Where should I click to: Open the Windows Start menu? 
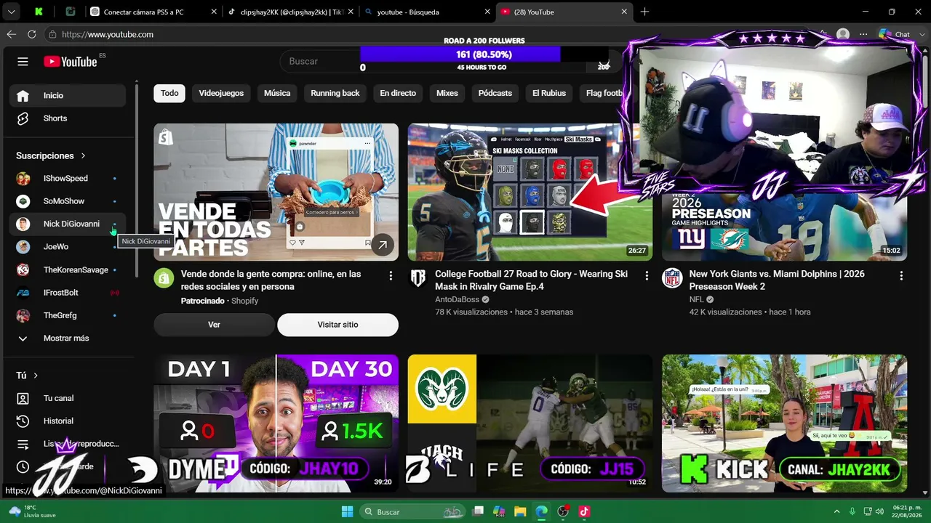pyautogui.click(x=347, y=511)
